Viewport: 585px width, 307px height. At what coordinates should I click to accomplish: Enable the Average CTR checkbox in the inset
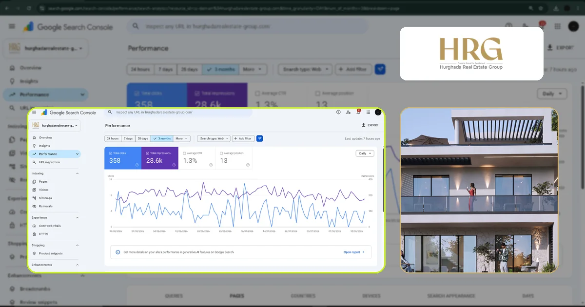[x=184, y=153]
